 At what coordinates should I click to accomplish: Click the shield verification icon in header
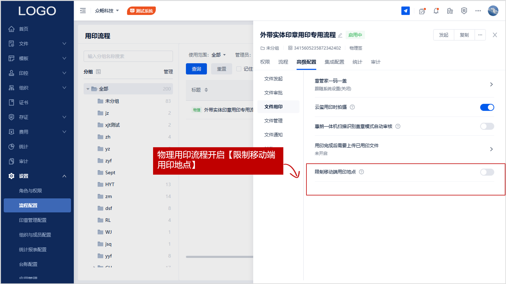point(464,11)
